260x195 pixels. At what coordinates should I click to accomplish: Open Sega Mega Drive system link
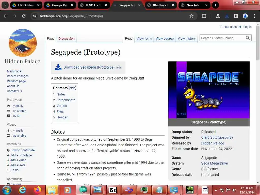pos(214,163)
